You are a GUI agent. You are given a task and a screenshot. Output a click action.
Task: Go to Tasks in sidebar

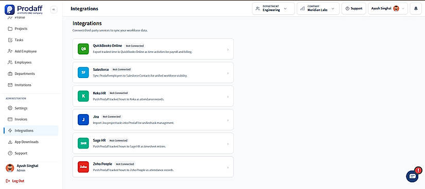pyautogui.click(x=31, y=40)
